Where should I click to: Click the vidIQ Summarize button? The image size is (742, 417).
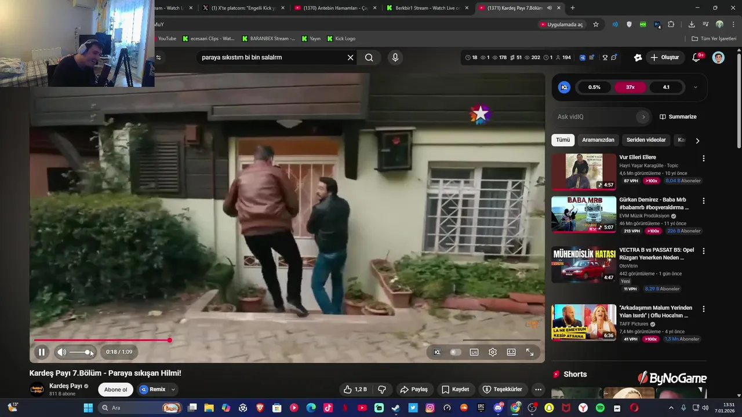[x=678, y=116]
